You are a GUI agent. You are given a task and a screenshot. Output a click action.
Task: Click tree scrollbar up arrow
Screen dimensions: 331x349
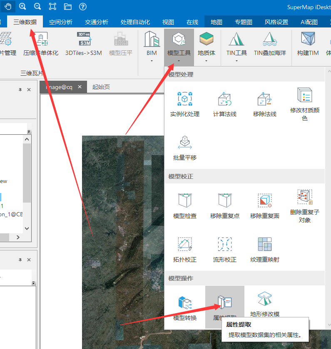tap(27, 139)
